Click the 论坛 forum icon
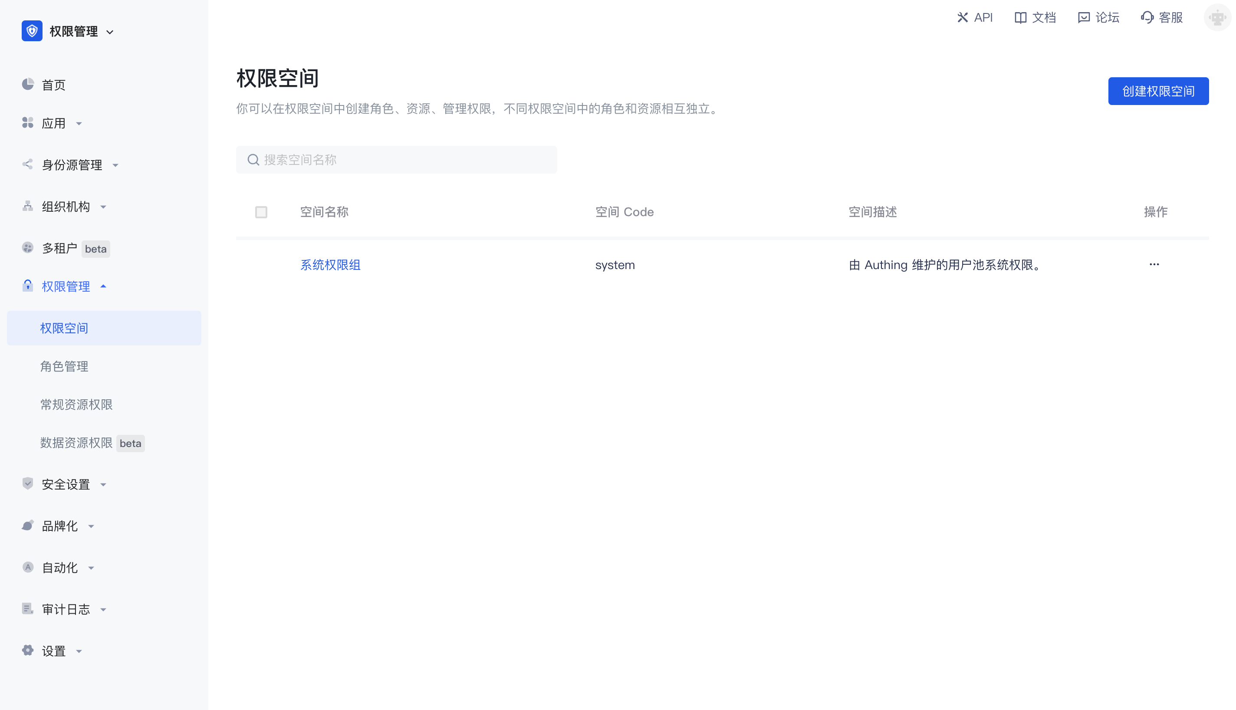Viewport: 1236px width, 710px height. click(x=1083, y=17)
